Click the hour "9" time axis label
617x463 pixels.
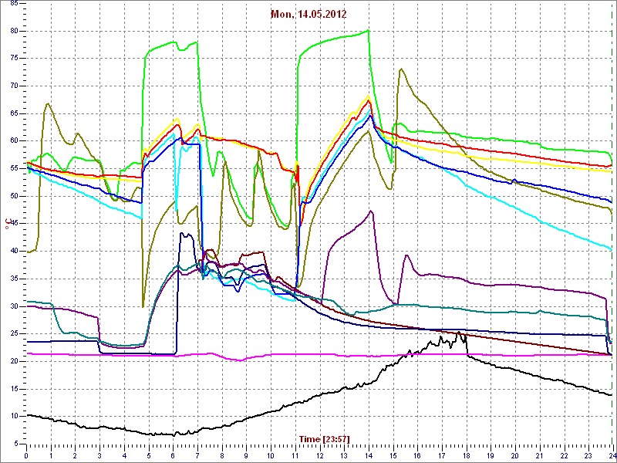(246, 455)
